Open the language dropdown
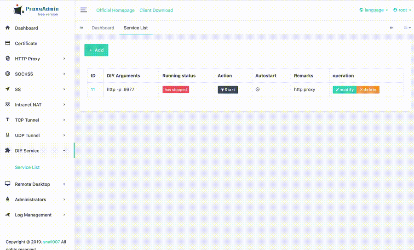Screen dimensions: 414x250 click(374, 10)
